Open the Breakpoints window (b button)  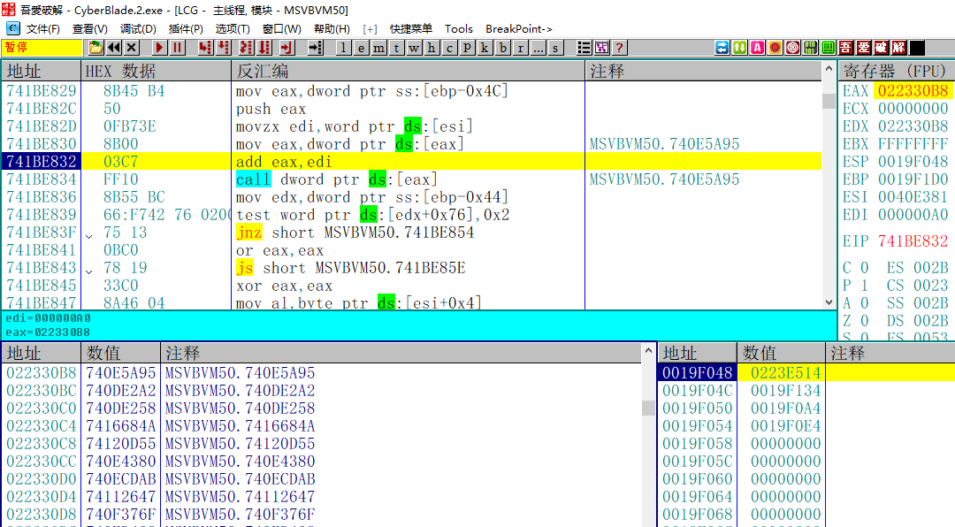pos(502,48)
